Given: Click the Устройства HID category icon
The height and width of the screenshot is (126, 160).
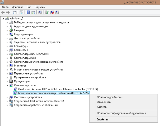Looking at the screenshot, I should (11, 101).
